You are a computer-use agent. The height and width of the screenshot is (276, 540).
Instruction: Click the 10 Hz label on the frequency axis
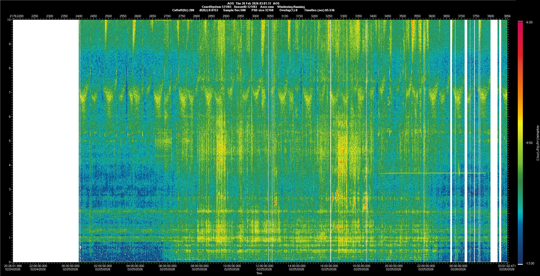tap(9, 20)
